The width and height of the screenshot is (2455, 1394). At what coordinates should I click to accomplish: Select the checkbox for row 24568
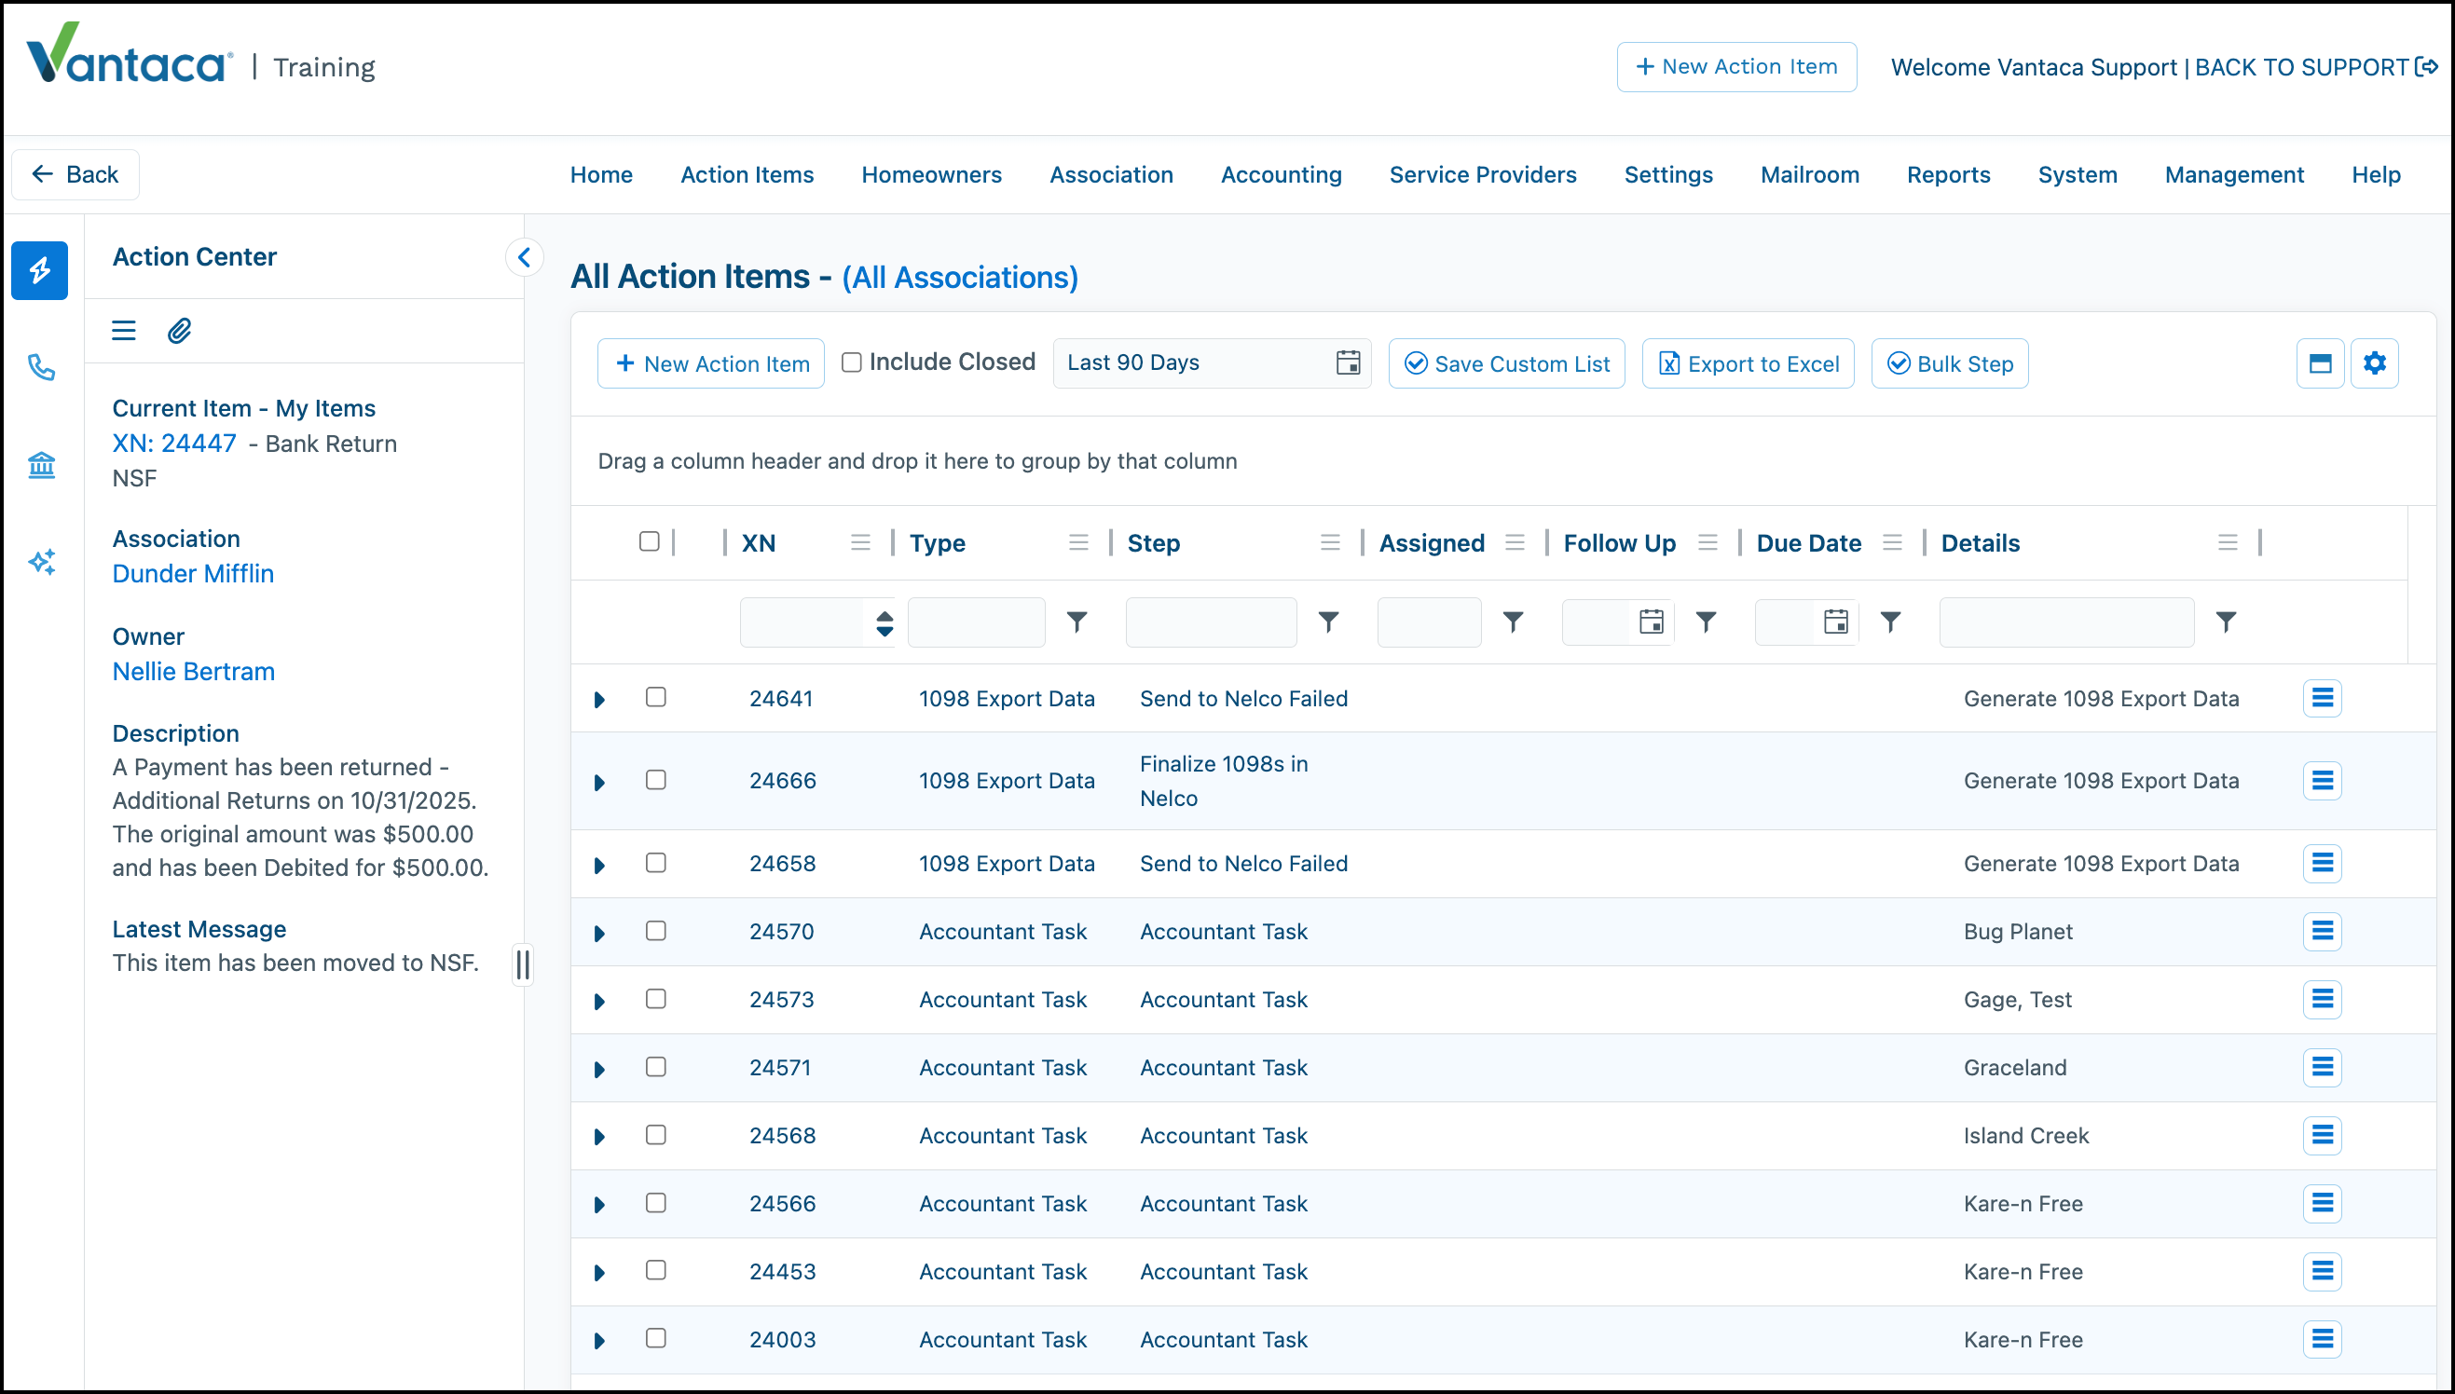pyautogui.click(x=656, y=1135)
